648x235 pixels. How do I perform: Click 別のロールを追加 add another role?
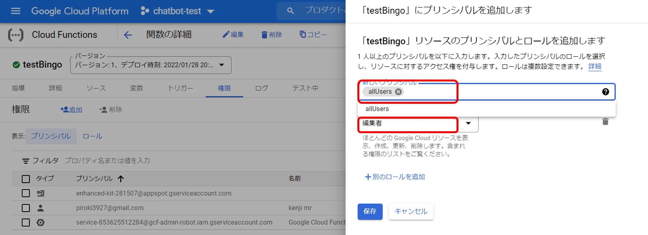pyautogui.click(x=395, y=177)
